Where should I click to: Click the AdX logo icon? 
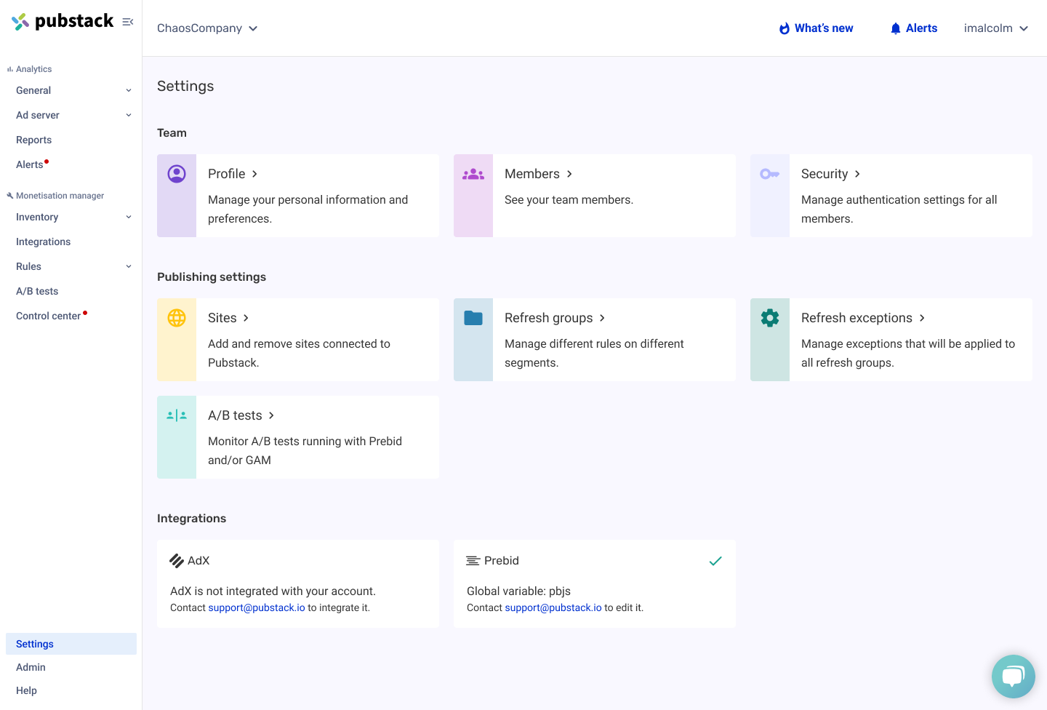[177, 561]
